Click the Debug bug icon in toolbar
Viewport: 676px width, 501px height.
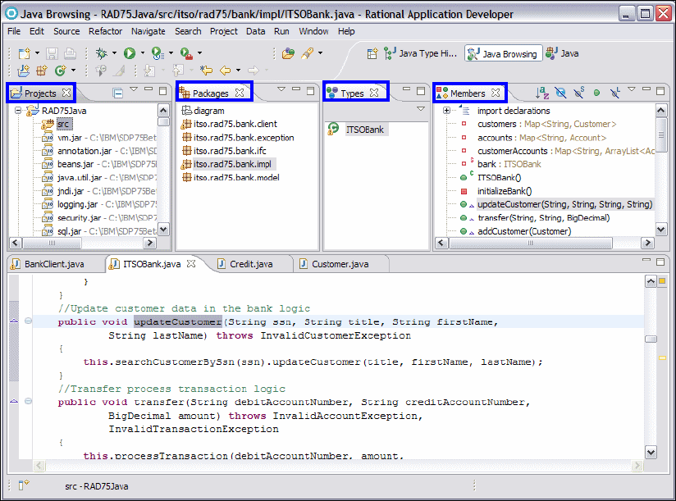click(x=101, y=53)
